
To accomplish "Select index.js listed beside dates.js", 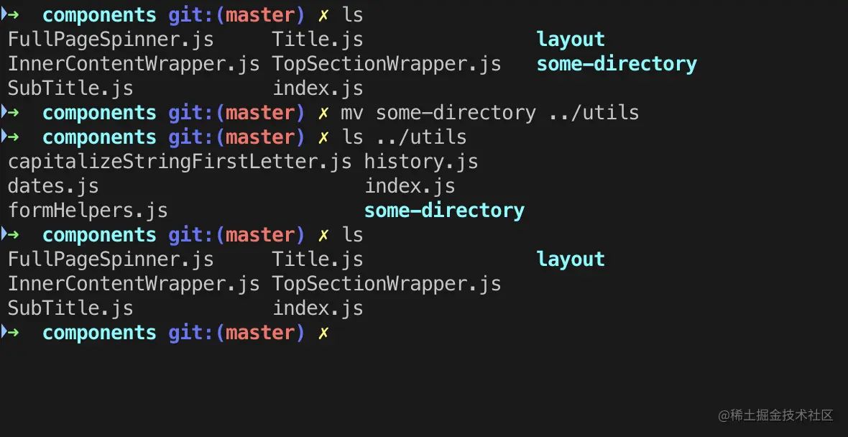I will [410, 186].
